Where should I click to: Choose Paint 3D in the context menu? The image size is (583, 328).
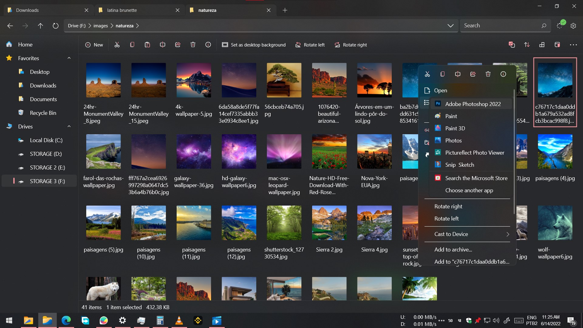pyautogui.click(x=471, y=128)
